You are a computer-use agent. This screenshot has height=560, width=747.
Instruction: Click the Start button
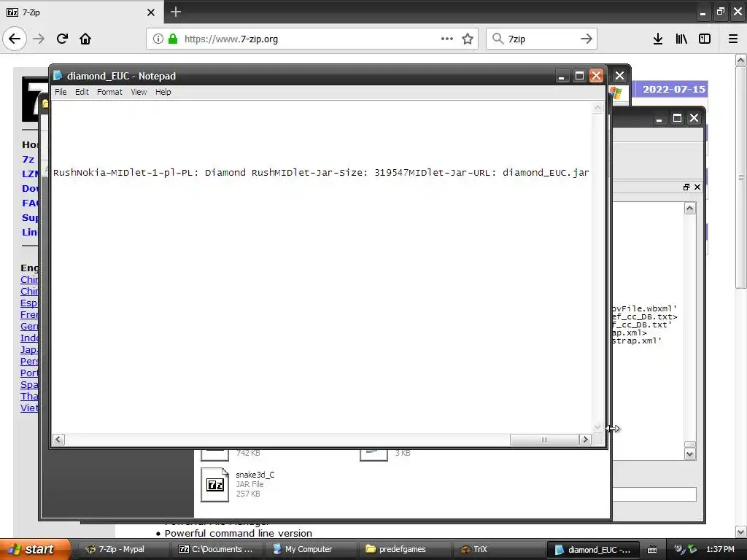tap(35, 549)
